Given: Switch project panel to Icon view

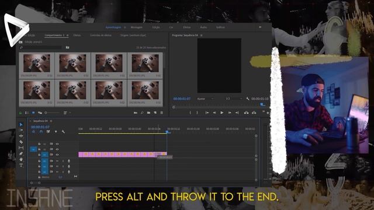Looking at the screenshot, I should pos(33,113).
